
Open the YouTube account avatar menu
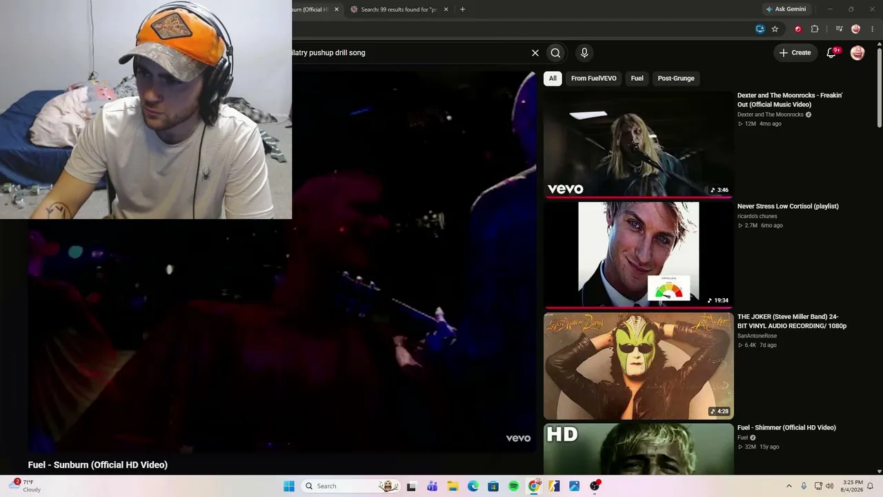[857, 52]
